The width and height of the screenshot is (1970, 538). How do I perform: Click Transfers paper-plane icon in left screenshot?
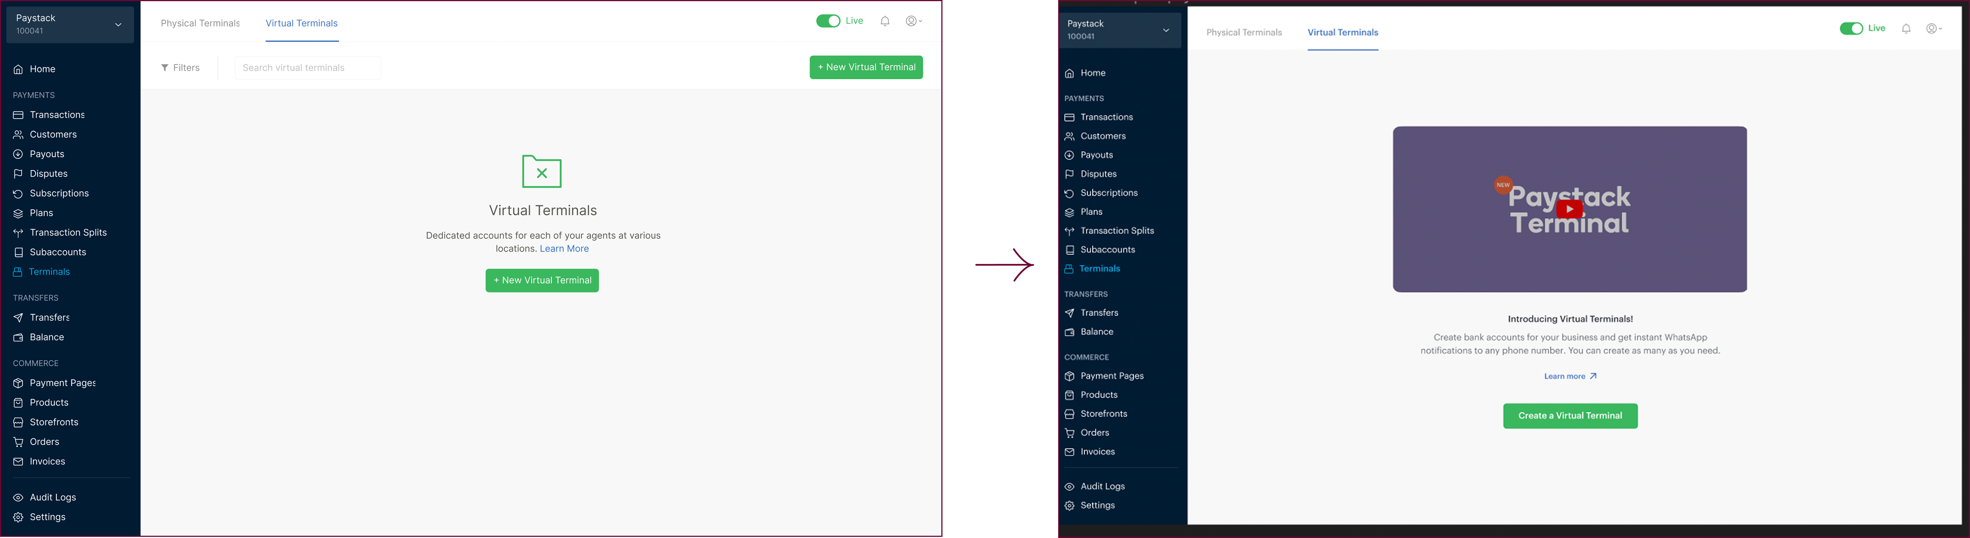(18, 318)
